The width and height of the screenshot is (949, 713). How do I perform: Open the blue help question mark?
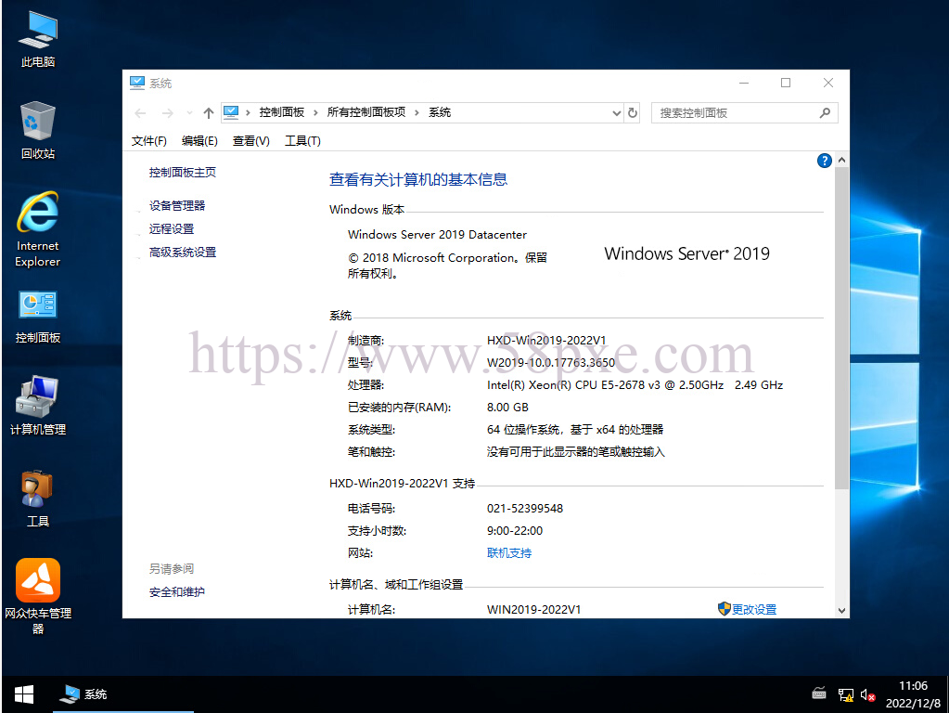pyautogui.click(x=824, y=161)
